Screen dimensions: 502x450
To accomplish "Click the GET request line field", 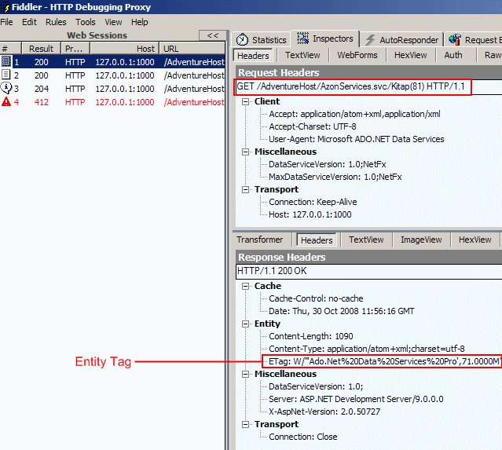I will pos(354,87).
